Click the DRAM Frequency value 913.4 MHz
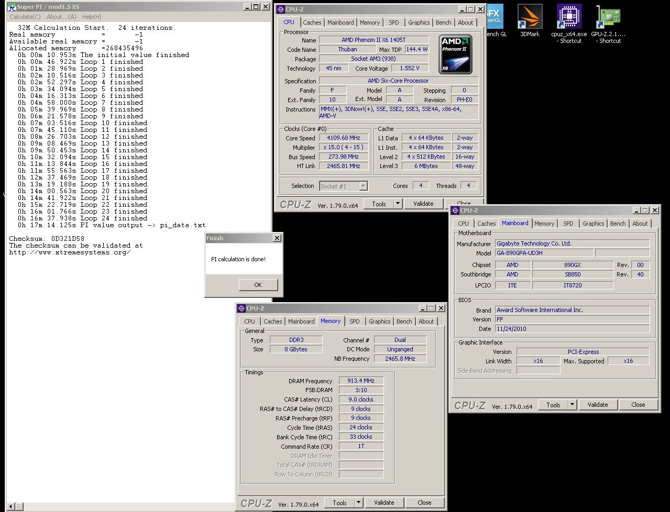Image resolution: width=670 pixels, height=512 pixels. (x=361, y=381)
